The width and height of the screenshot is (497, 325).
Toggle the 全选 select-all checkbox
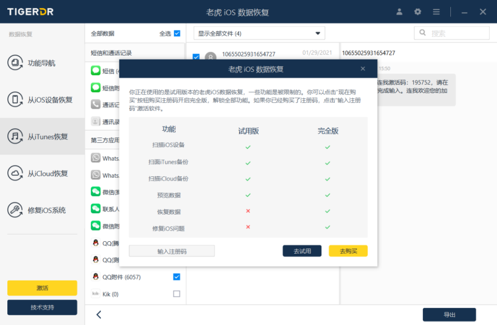(x=177, y=33)
